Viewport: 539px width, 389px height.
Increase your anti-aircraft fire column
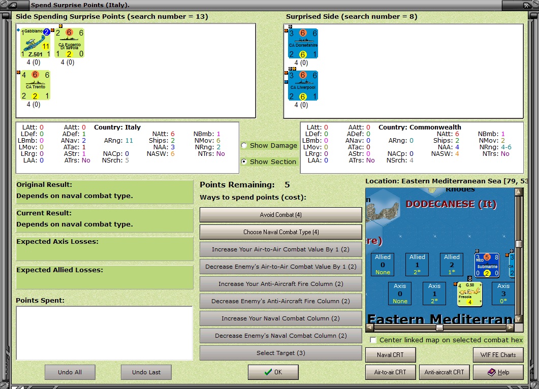point(280,284)
